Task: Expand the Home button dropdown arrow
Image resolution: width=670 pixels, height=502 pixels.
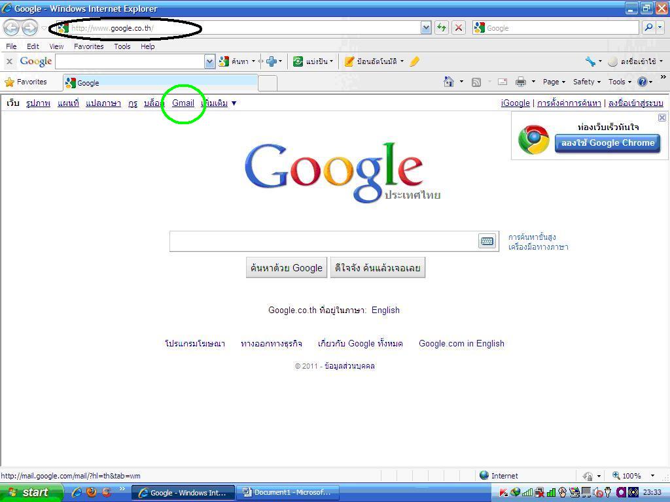Action: [x=461, y=82]
